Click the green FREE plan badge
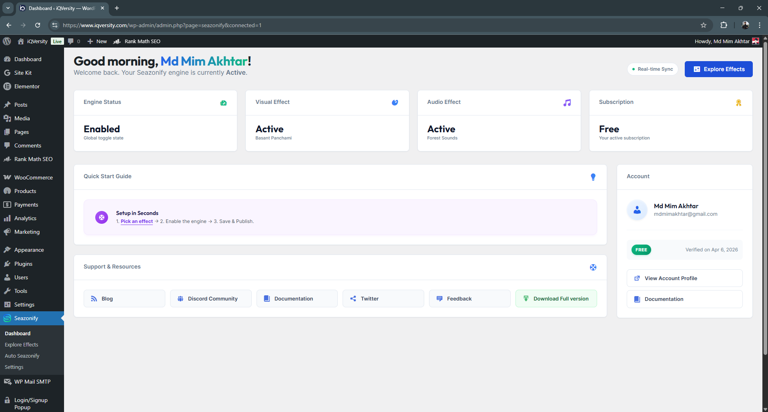The width and height of the screenshot is (768, 412). click(641, 250)
